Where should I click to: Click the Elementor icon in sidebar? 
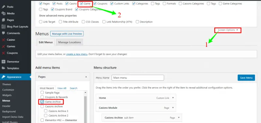3,61
